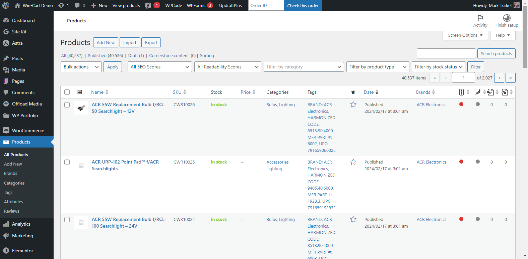Click the red SEO score dot for CWR10024
Viewport: 528px width, 259px height.
[461, 219]
